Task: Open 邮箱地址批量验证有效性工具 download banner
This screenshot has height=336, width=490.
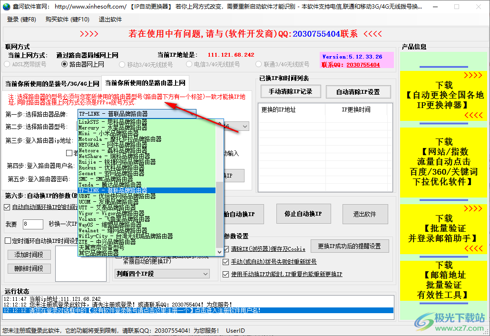Action: click(444, 280)
